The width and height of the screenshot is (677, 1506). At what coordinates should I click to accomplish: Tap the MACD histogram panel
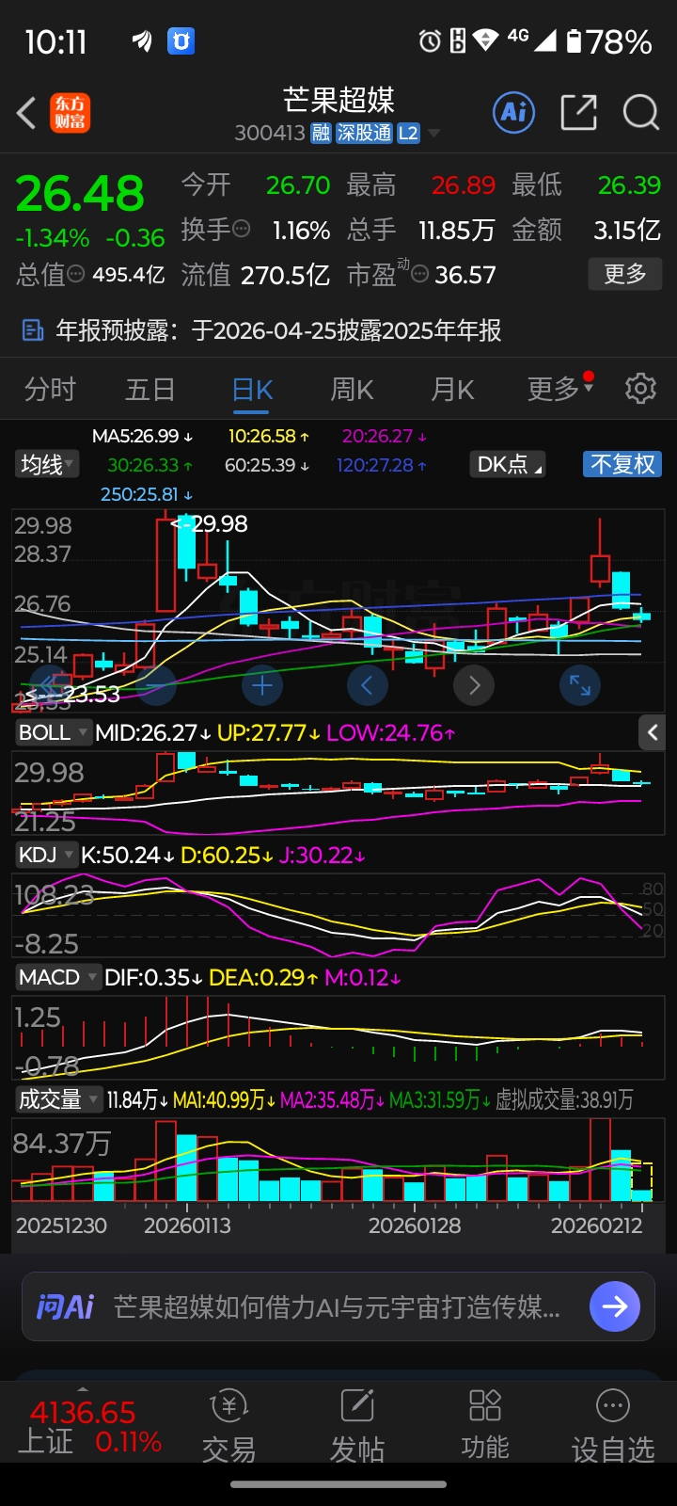(x=338, y=1037)
